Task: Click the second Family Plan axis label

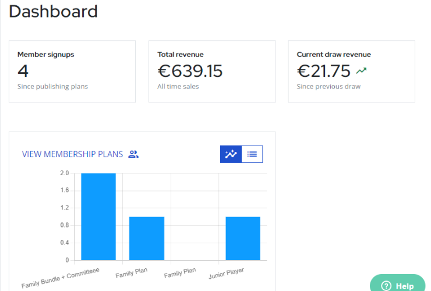Action: click(180, 273)
